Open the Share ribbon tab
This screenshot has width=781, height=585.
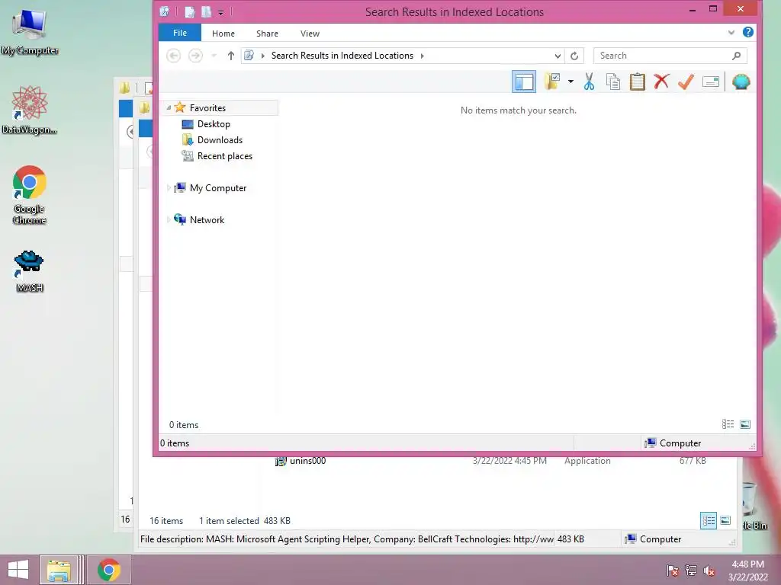[x=267, y=34]
